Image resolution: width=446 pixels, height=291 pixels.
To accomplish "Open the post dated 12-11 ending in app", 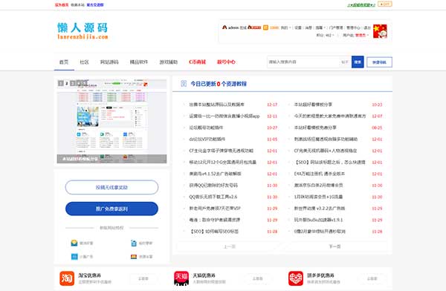I will (224, 116).
